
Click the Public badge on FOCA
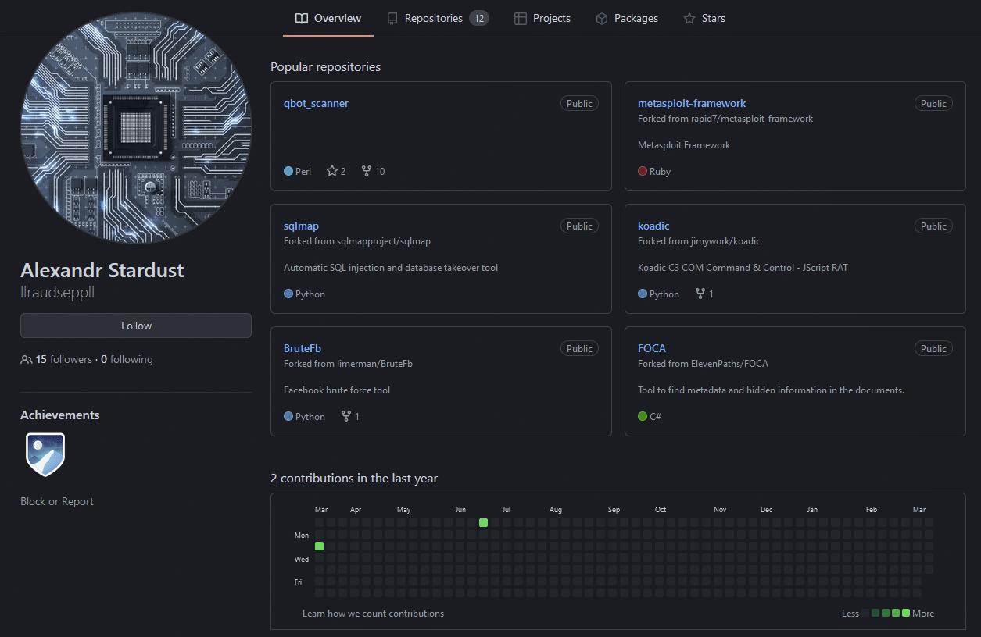(933, 348)
